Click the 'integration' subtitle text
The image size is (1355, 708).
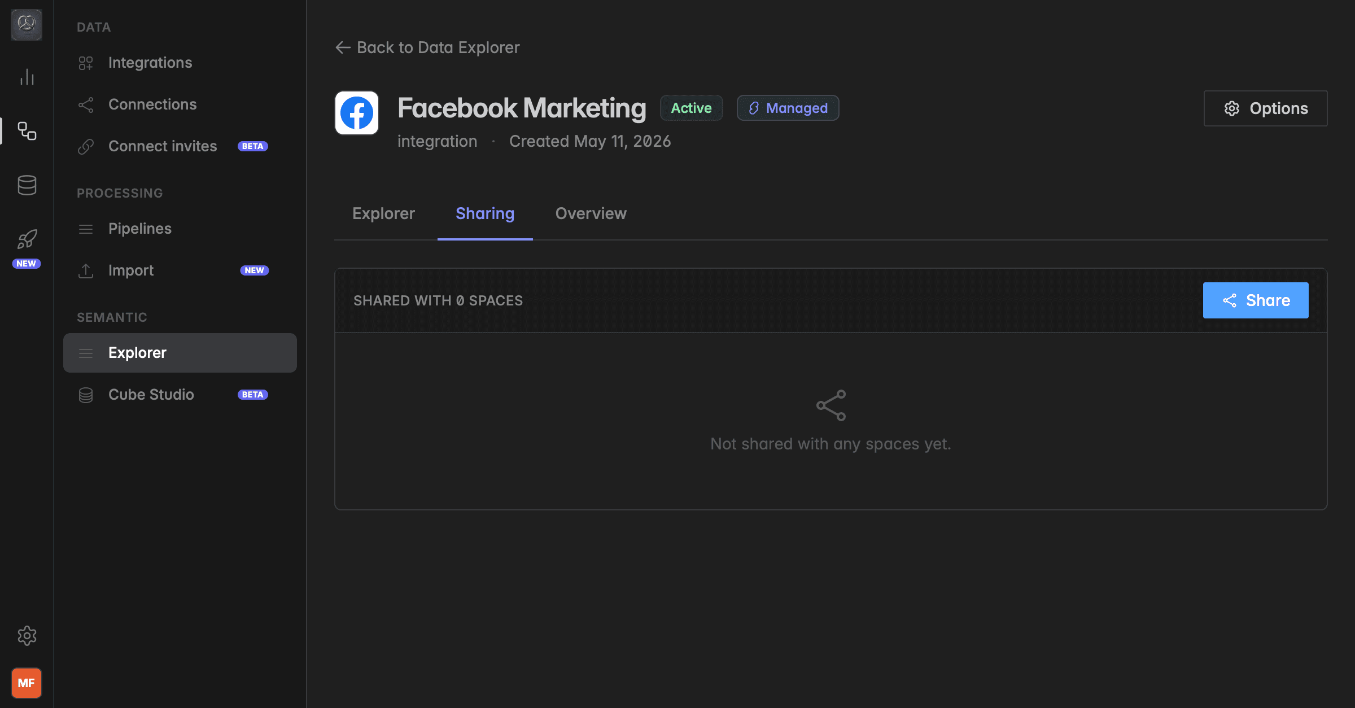[x=437, y=141]
